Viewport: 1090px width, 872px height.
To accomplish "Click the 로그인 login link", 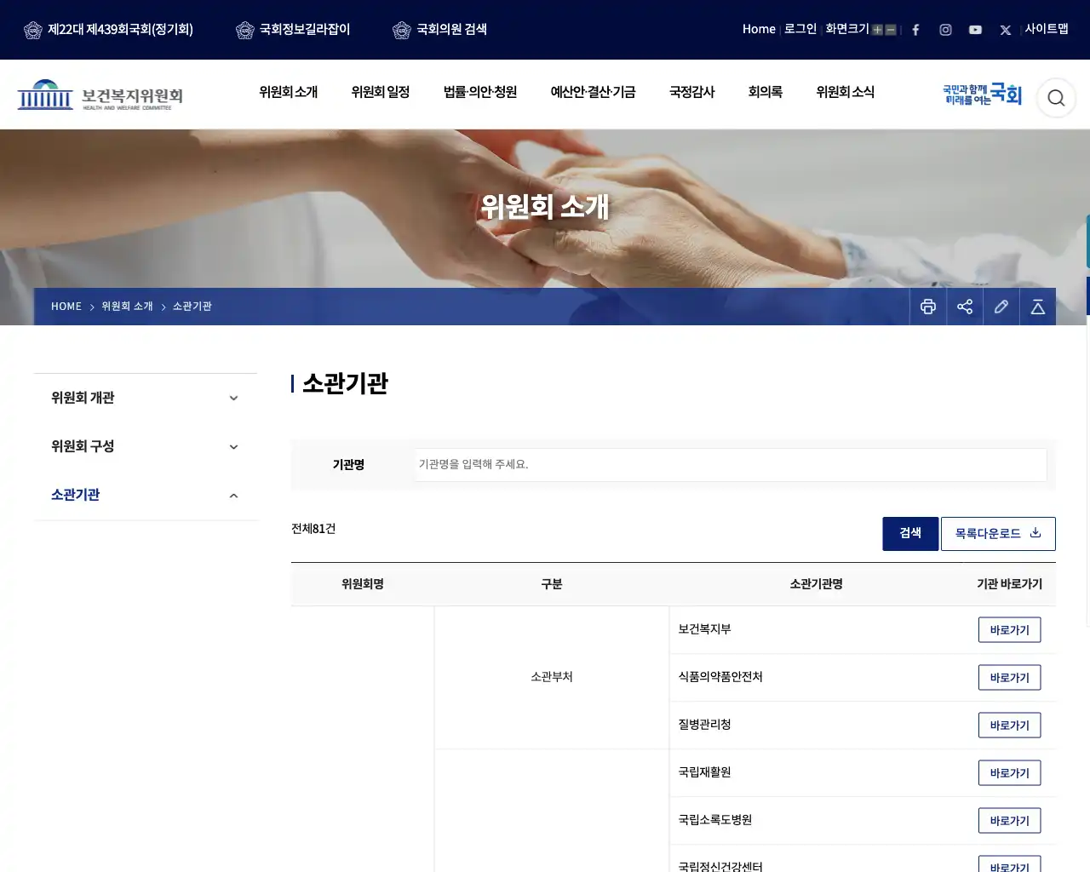I will (x=800, y=29).
